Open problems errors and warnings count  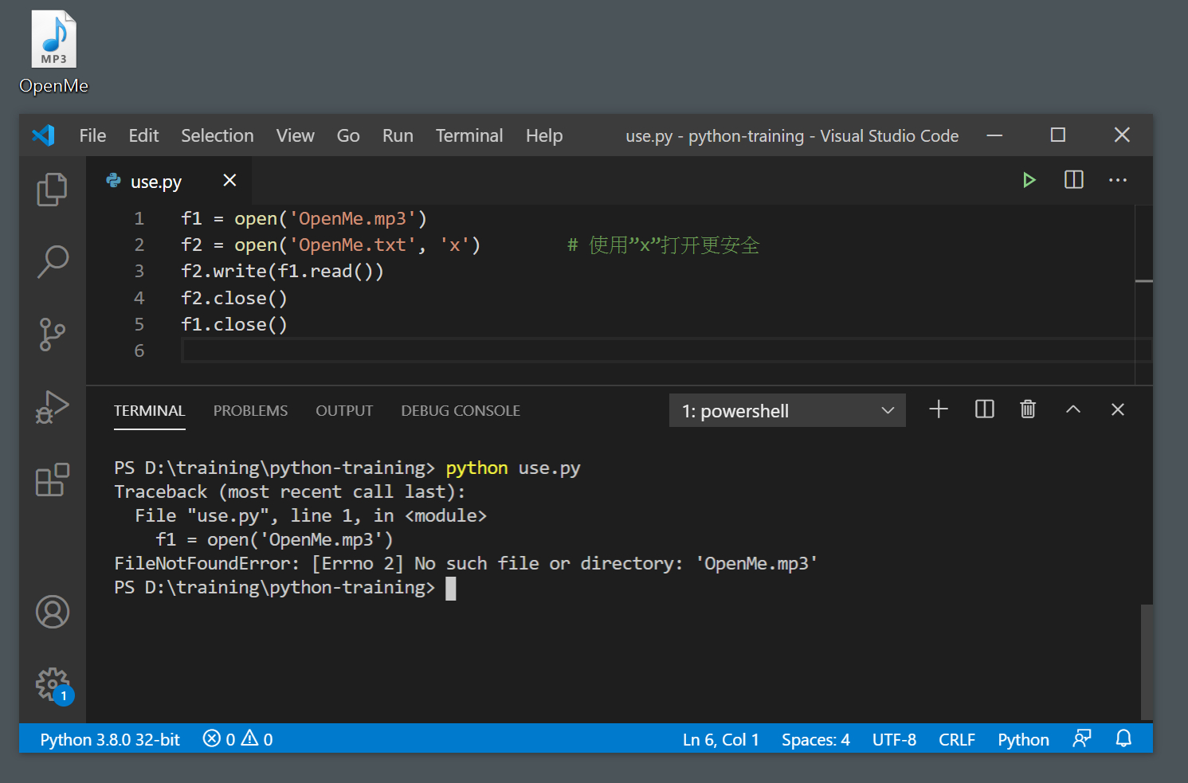(237, 739)
